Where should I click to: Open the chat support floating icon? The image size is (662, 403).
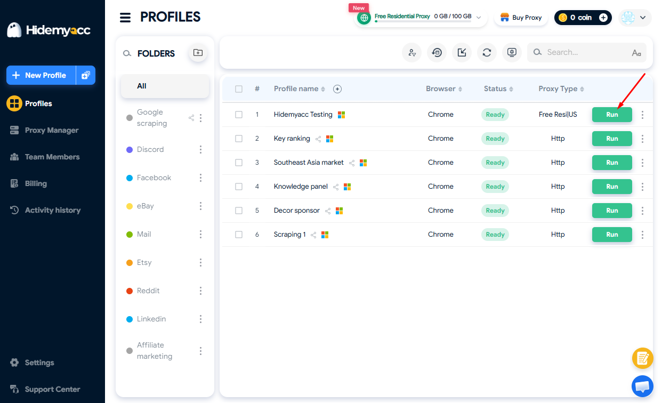(x=642, y=386)
